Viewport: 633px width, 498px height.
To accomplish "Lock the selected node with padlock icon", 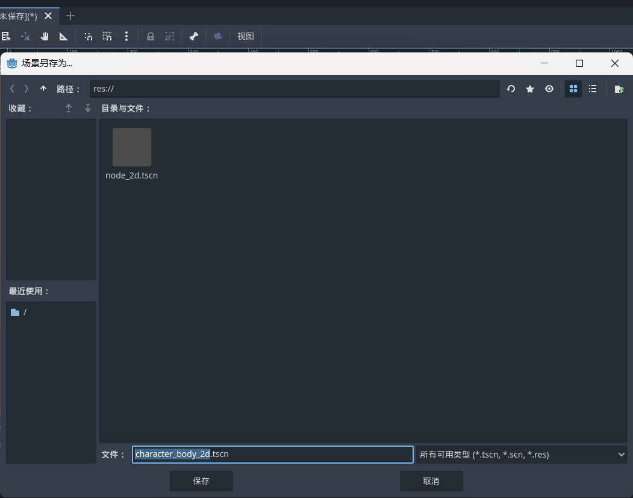I will coord(151,36).
